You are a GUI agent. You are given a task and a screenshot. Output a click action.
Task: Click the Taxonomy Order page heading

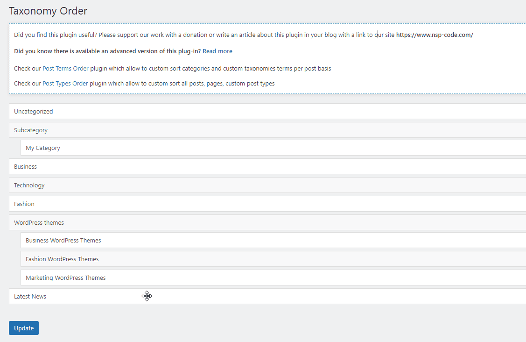click(x=48, y=11)
